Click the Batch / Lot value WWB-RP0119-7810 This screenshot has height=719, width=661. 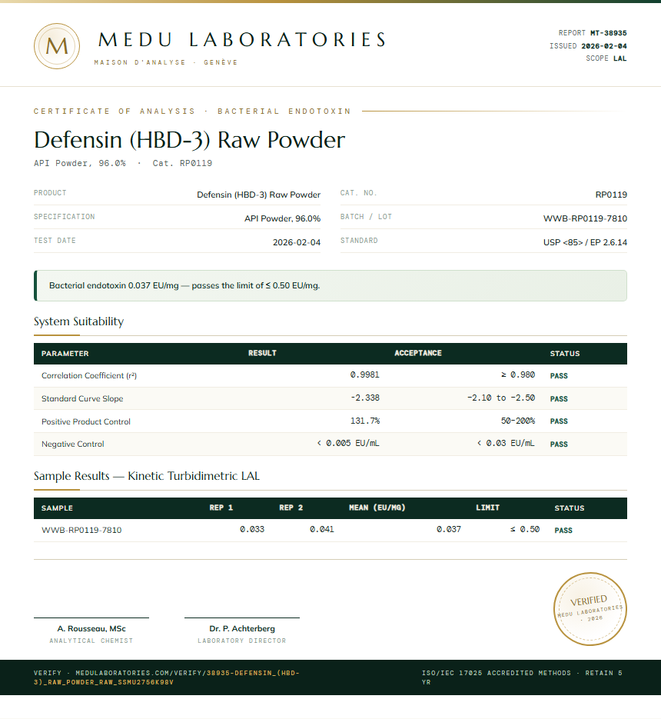tap(585, 218)
